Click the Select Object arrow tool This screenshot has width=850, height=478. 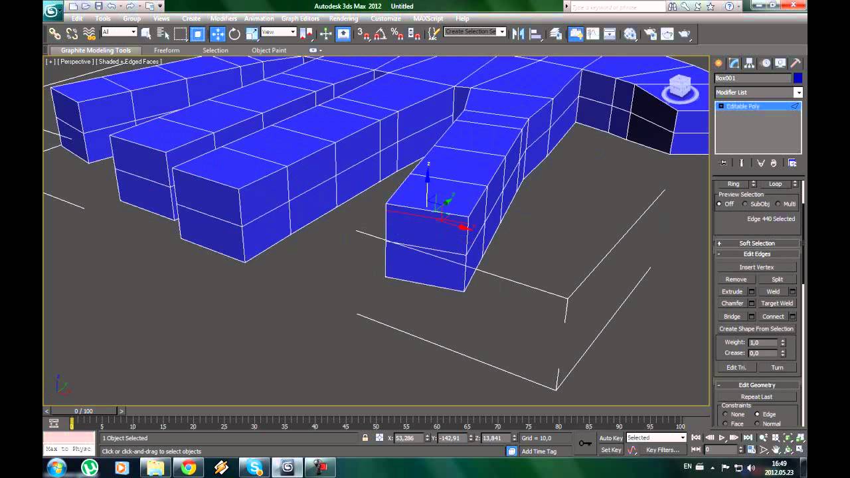click(146, 34)
